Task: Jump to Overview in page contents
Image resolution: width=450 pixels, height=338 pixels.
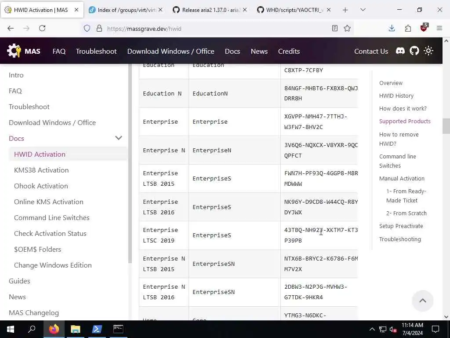Action: click(x=391, y=83)
